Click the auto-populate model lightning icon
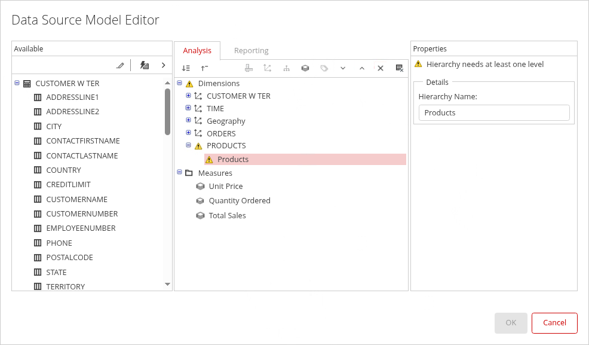The height and width of the screenshot is (345, 589). (x=144, y=65)
